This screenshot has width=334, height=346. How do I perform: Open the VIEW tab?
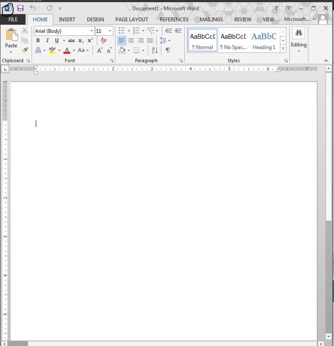click(268, 20)
